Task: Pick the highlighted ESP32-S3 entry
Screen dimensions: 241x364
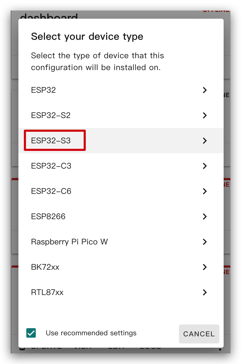Action: 121,141
